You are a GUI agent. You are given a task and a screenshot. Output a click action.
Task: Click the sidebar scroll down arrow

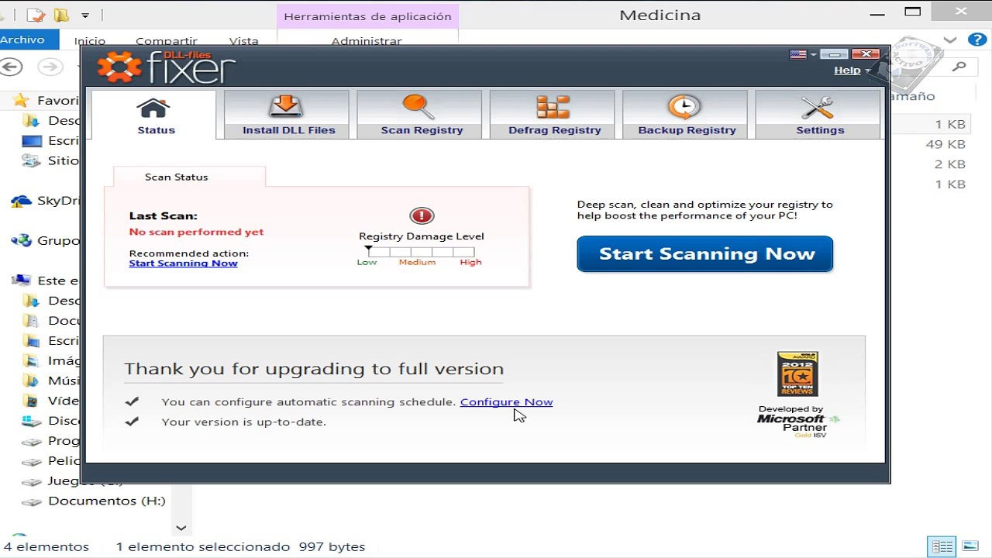click(181, 528)
